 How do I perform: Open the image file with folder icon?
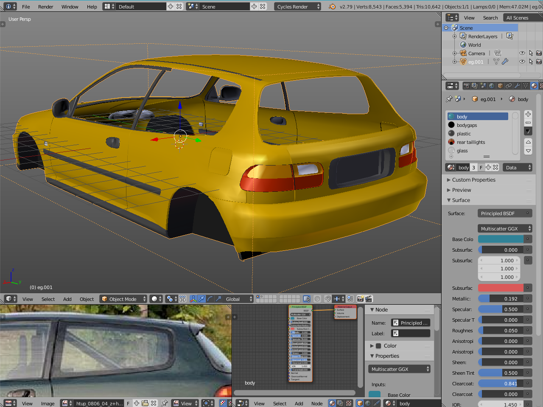point(145,403)
